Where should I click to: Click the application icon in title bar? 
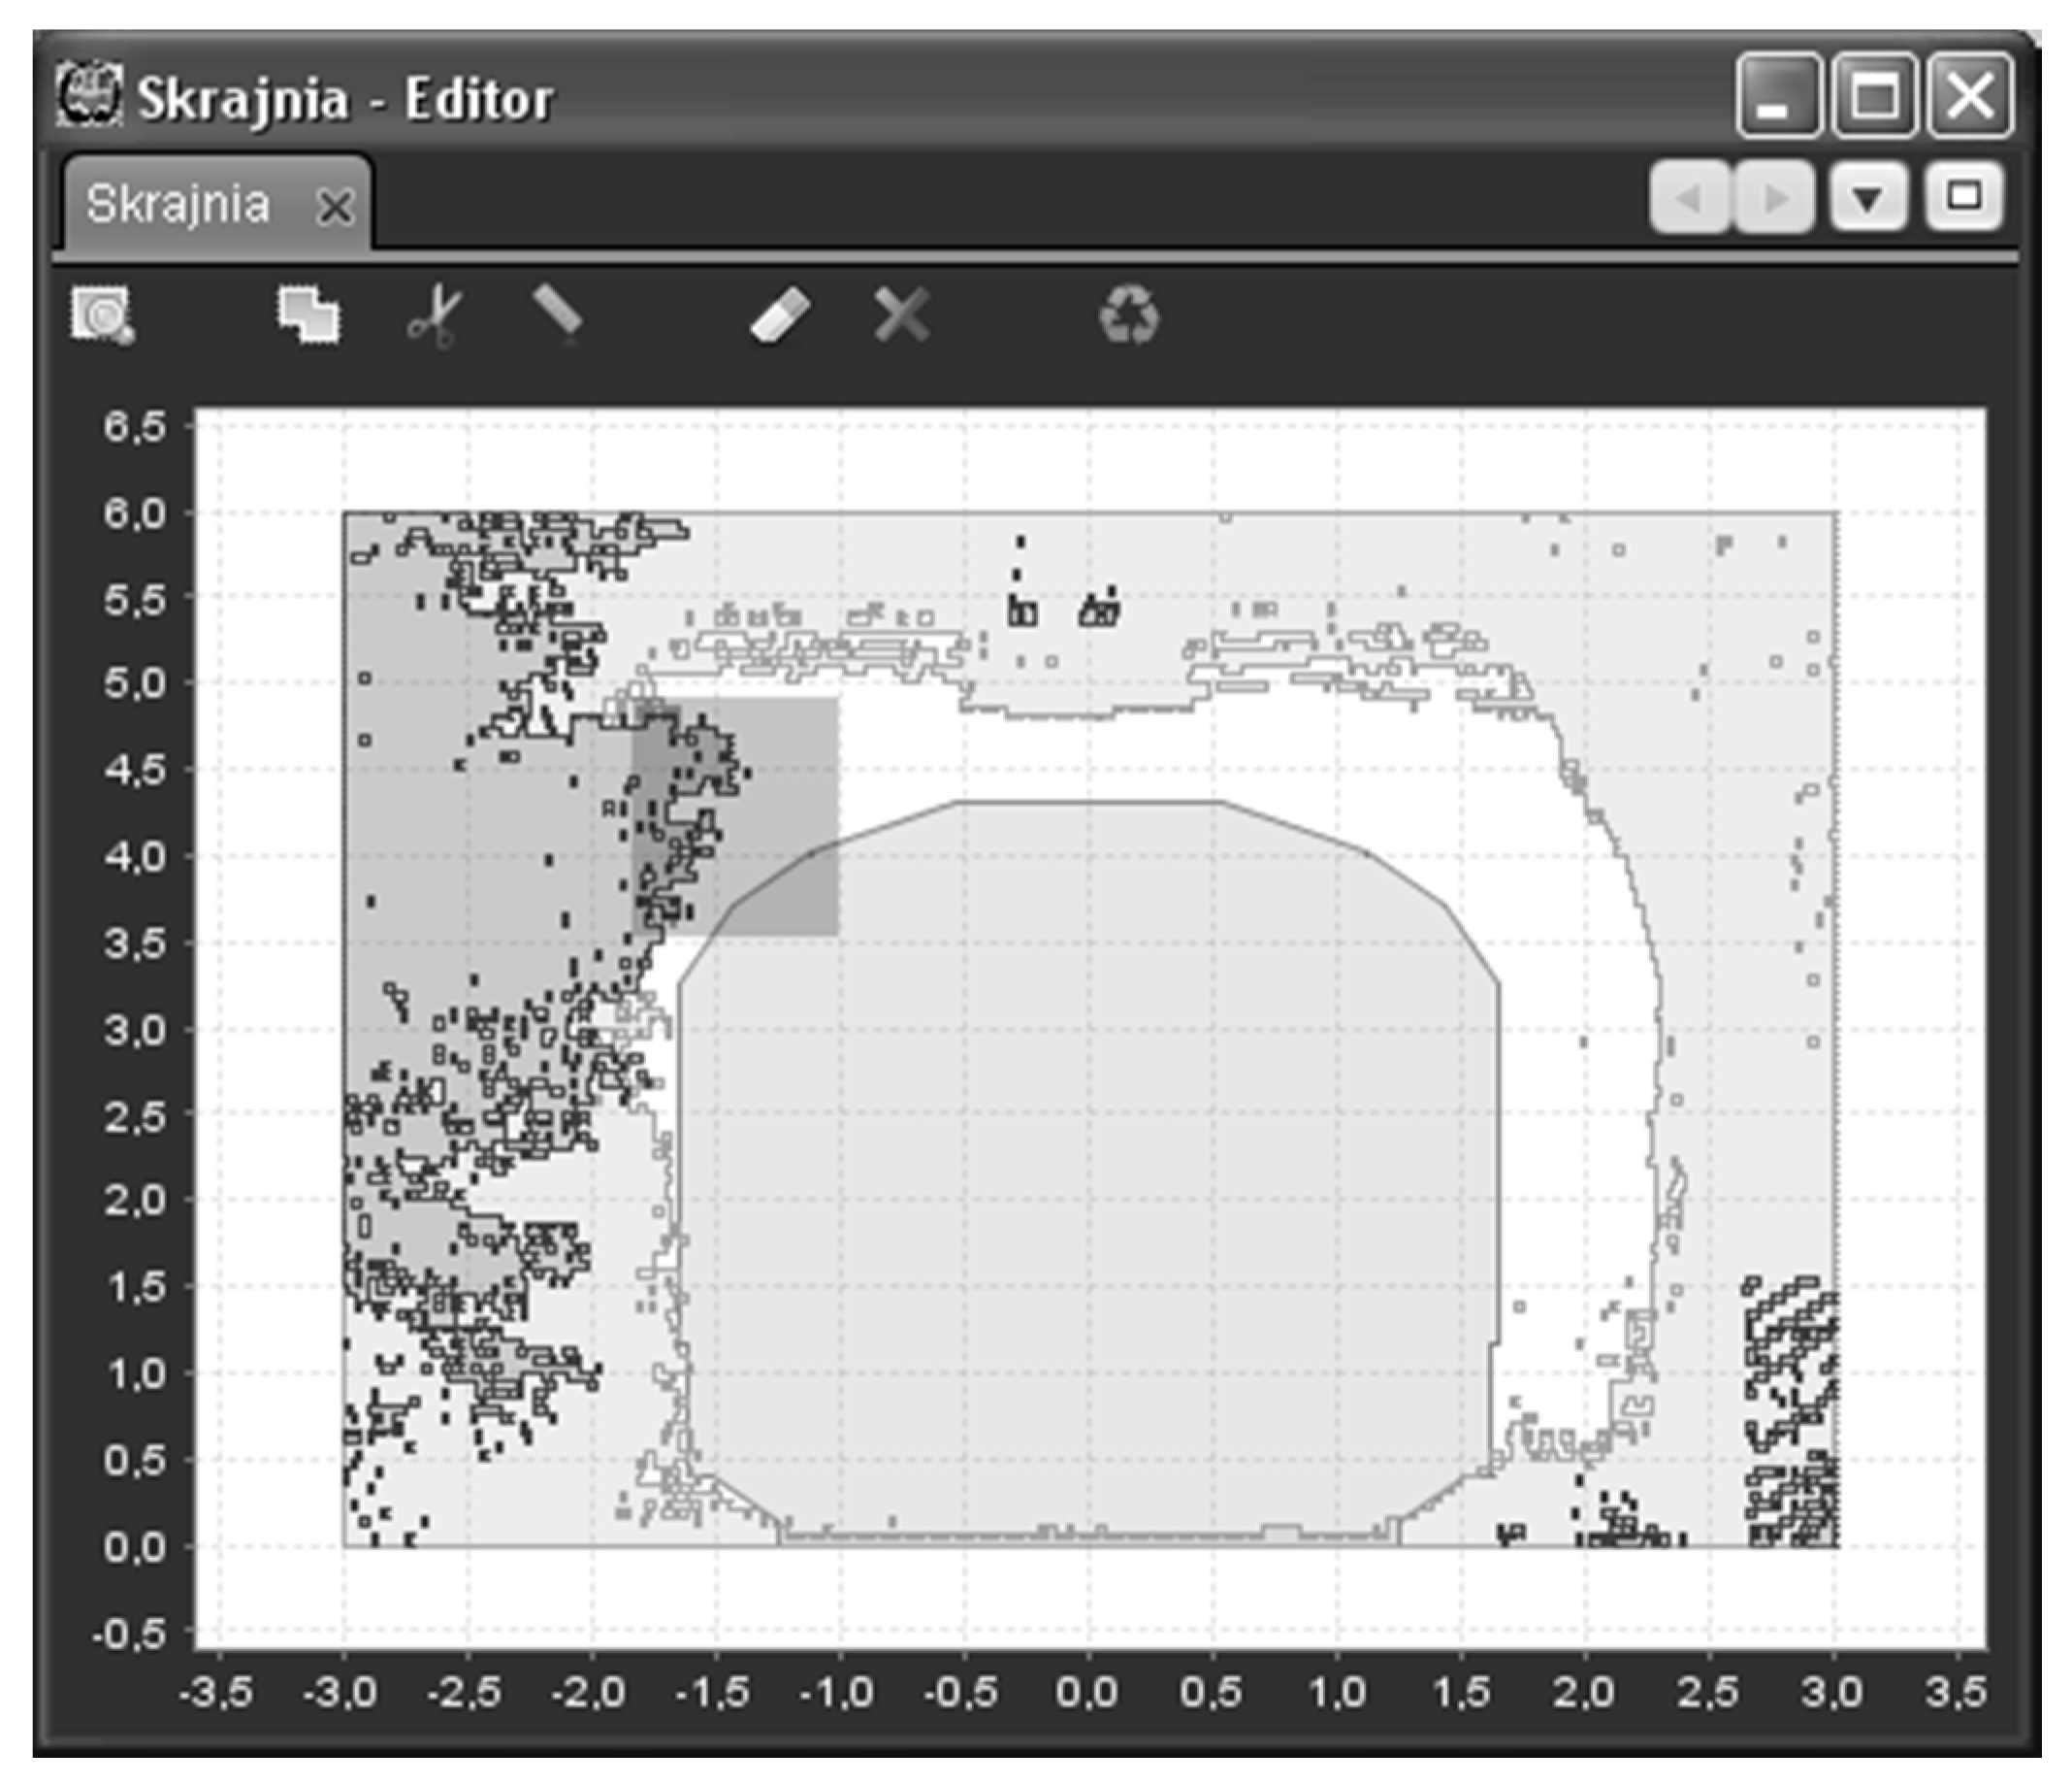click(90, 96)
